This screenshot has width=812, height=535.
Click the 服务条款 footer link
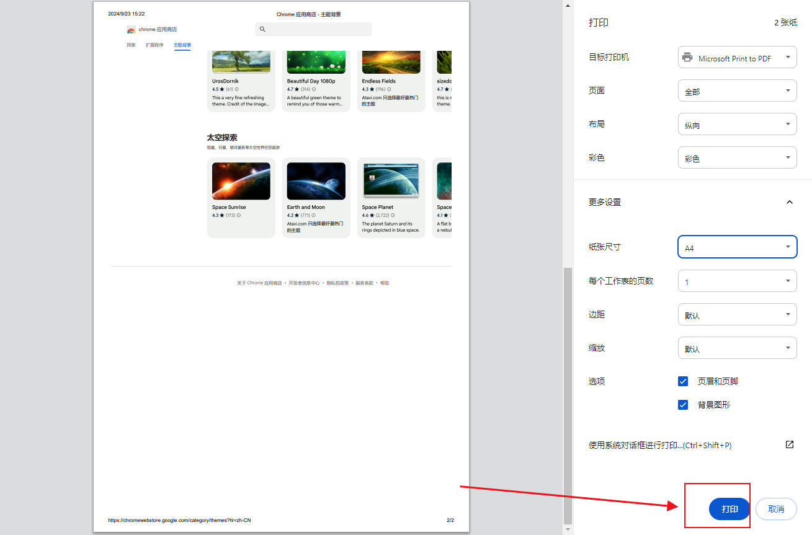[x=365, y=283]
